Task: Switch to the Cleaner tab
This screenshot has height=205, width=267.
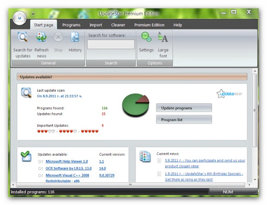Action: (118, 25)
